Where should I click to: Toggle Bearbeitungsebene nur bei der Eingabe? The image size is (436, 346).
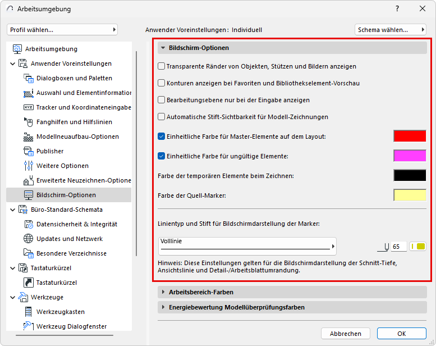[161, 100]
